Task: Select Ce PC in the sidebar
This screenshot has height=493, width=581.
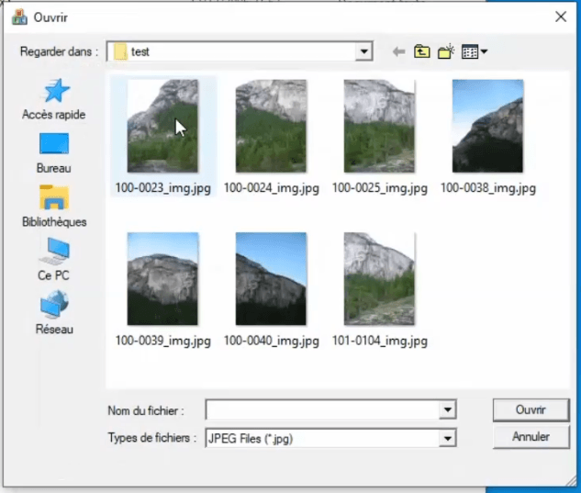Action: click(54, 260)
